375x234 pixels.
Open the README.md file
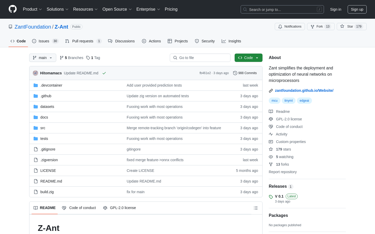coord(51,181)
